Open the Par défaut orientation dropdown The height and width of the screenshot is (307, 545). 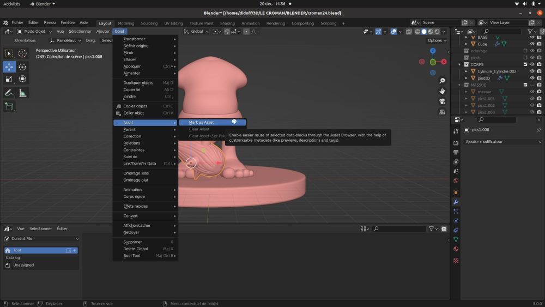65,41
